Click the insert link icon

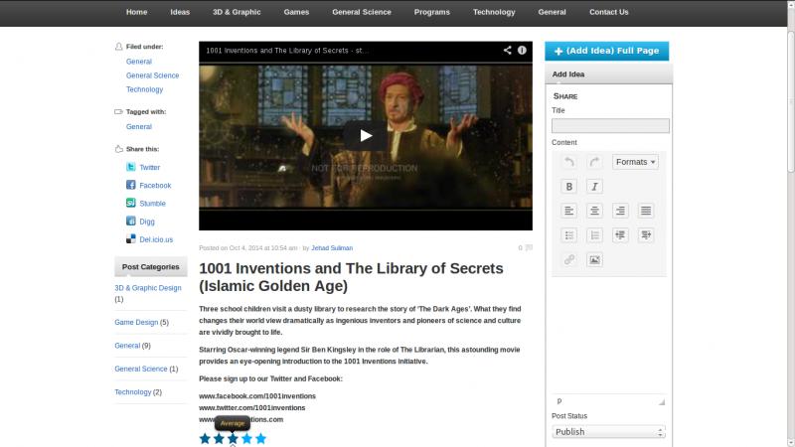click(568, 259)
